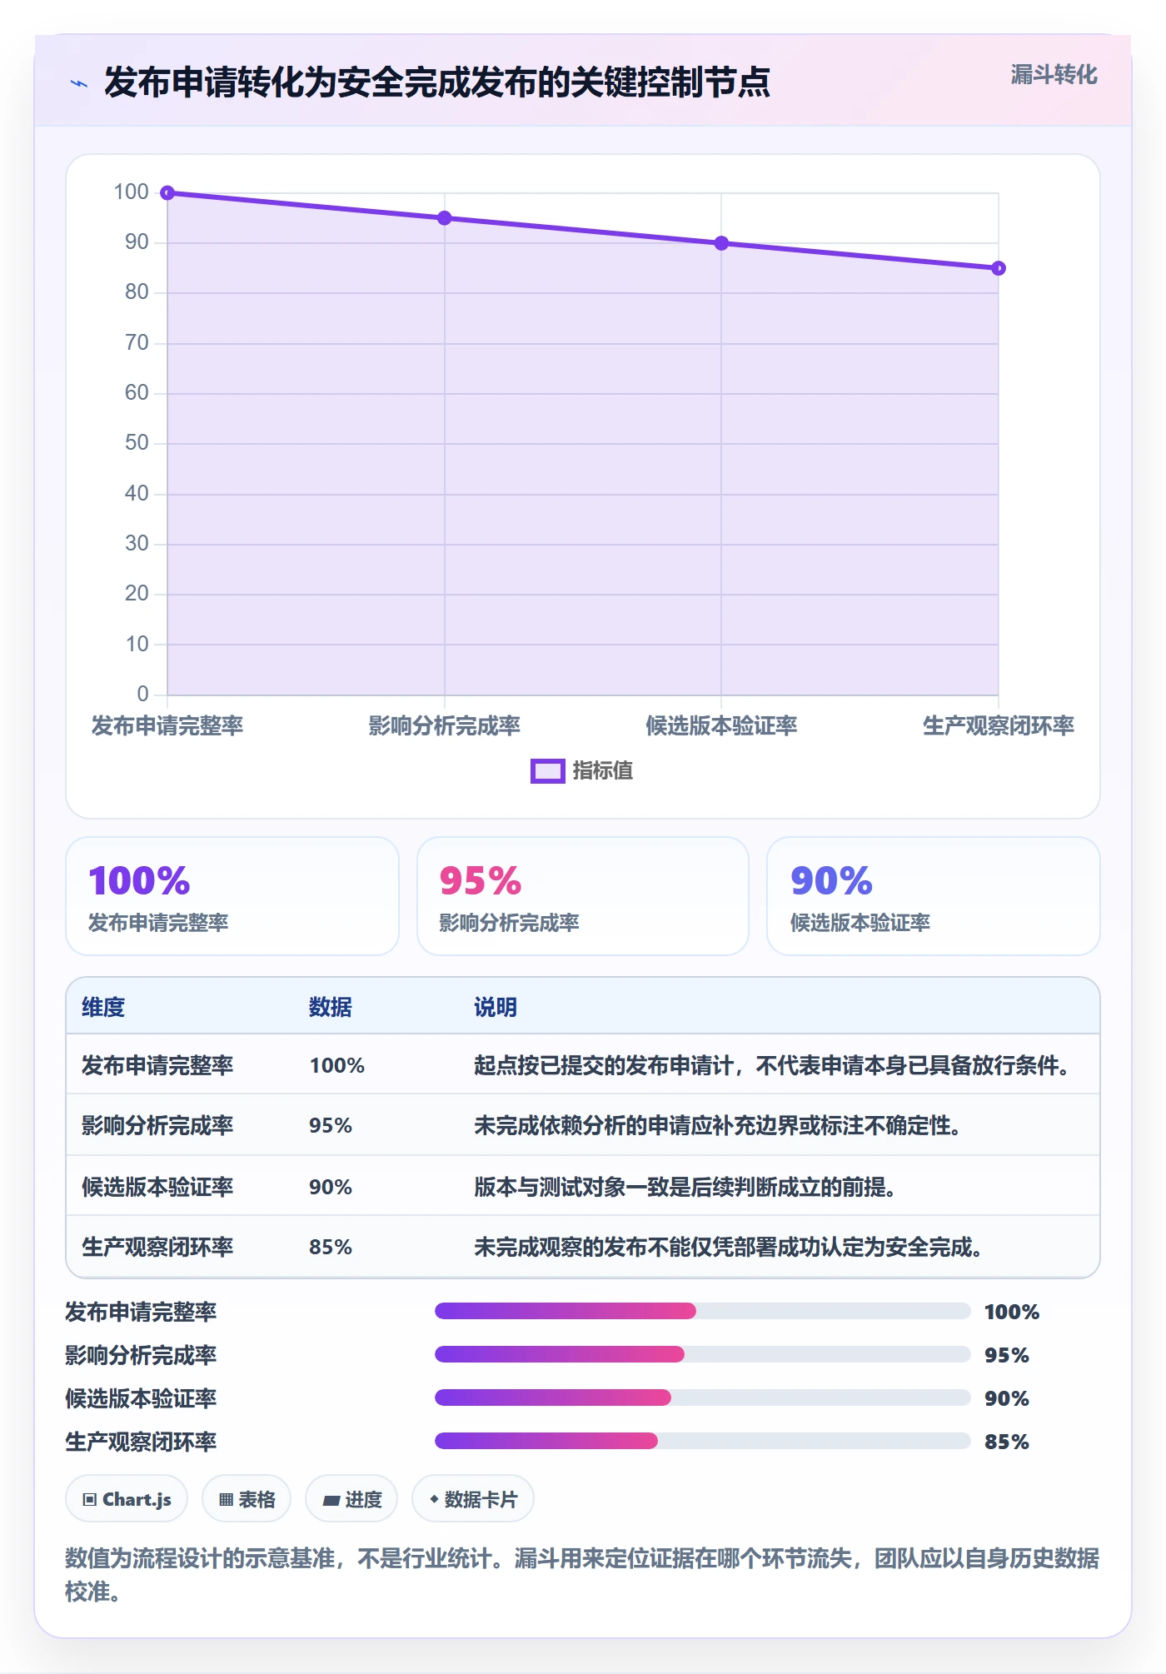Click the chart data point at 候选版本验证率
Image resolution: width=1166 pixels, height=1674 pixels.
(x=721, y=243)
